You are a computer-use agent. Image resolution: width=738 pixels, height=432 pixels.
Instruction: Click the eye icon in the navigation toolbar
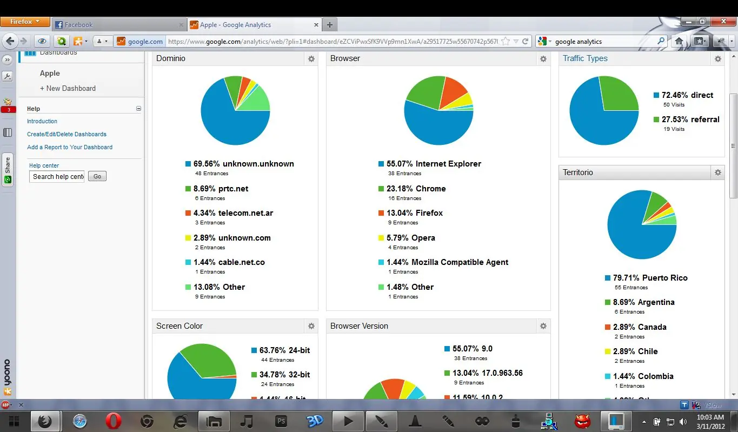coord(42,41)
